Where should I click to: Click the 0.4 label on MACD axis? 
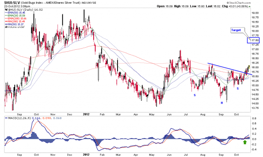(x=254, y=129)
